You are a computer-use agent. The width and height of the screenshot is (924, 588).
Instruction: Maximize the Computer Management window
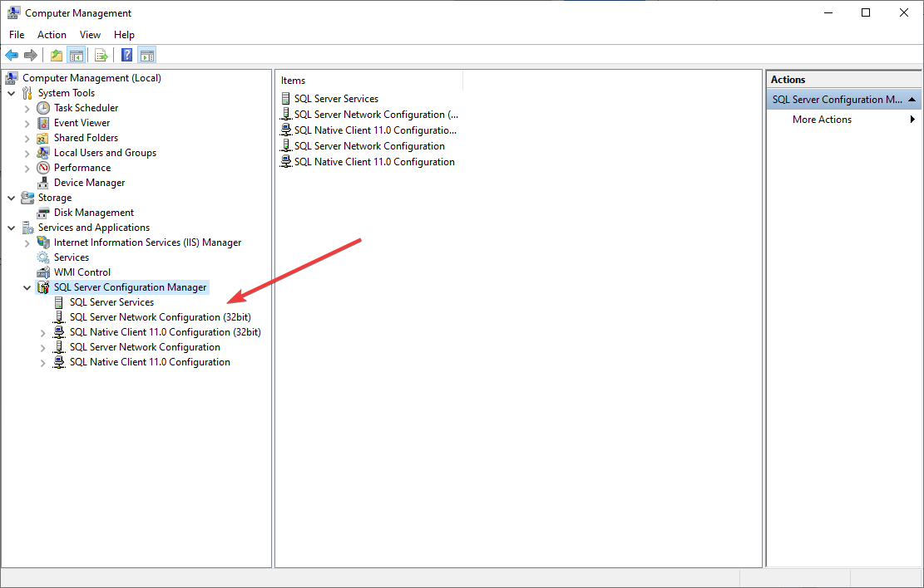[866, 12]
